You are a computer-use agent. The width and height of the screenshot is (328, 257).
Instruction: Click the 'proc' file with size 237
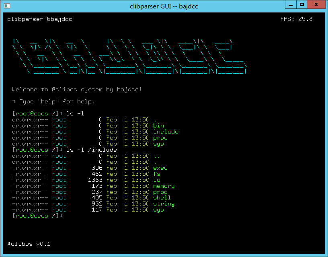click(x=160, y=192)
